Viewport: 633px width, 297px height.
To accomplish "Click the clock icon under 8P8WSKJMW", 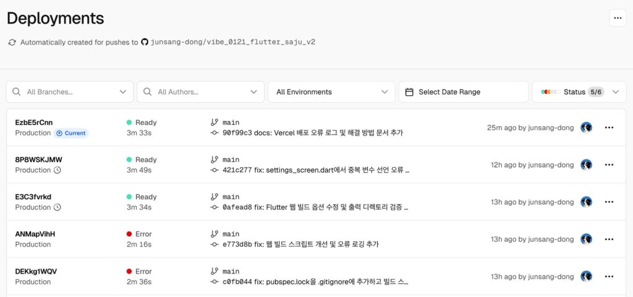I will coord(57,170).
